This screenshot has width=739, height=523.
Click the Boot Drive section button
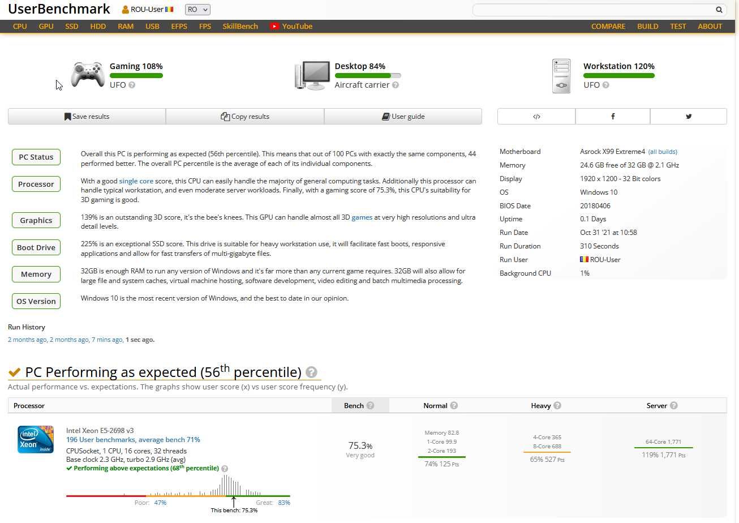tap(36, 247)
